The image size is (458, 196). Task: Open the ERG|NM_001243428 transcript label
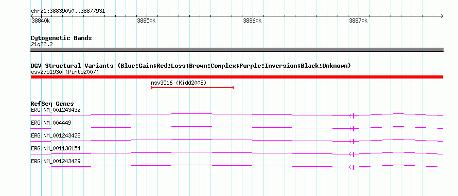[x=56, y=135]
